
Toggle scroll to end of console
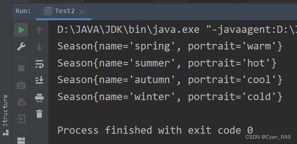[x=40, y=80]
